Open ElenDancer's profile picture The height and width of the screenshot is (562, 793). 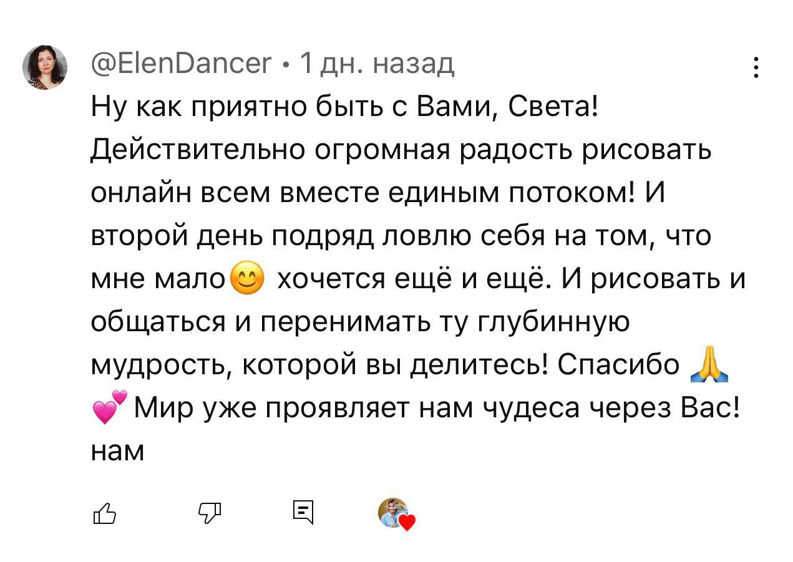point(45,67)
